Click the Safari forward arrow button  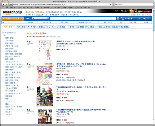click(7, 4)
